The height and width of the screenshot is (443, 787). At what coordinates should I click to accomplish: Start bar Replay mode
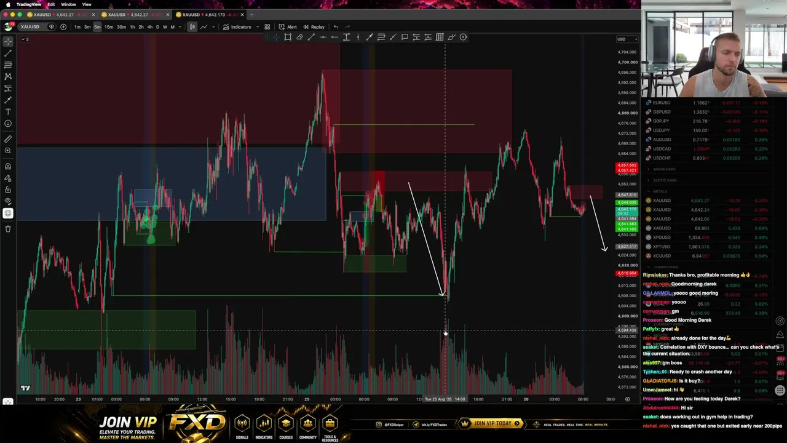[x=314, y=27]
